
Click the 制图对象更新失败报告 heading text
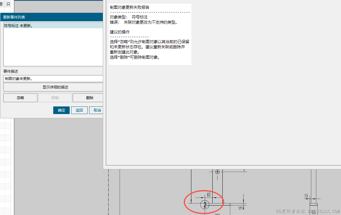[130, 7]
